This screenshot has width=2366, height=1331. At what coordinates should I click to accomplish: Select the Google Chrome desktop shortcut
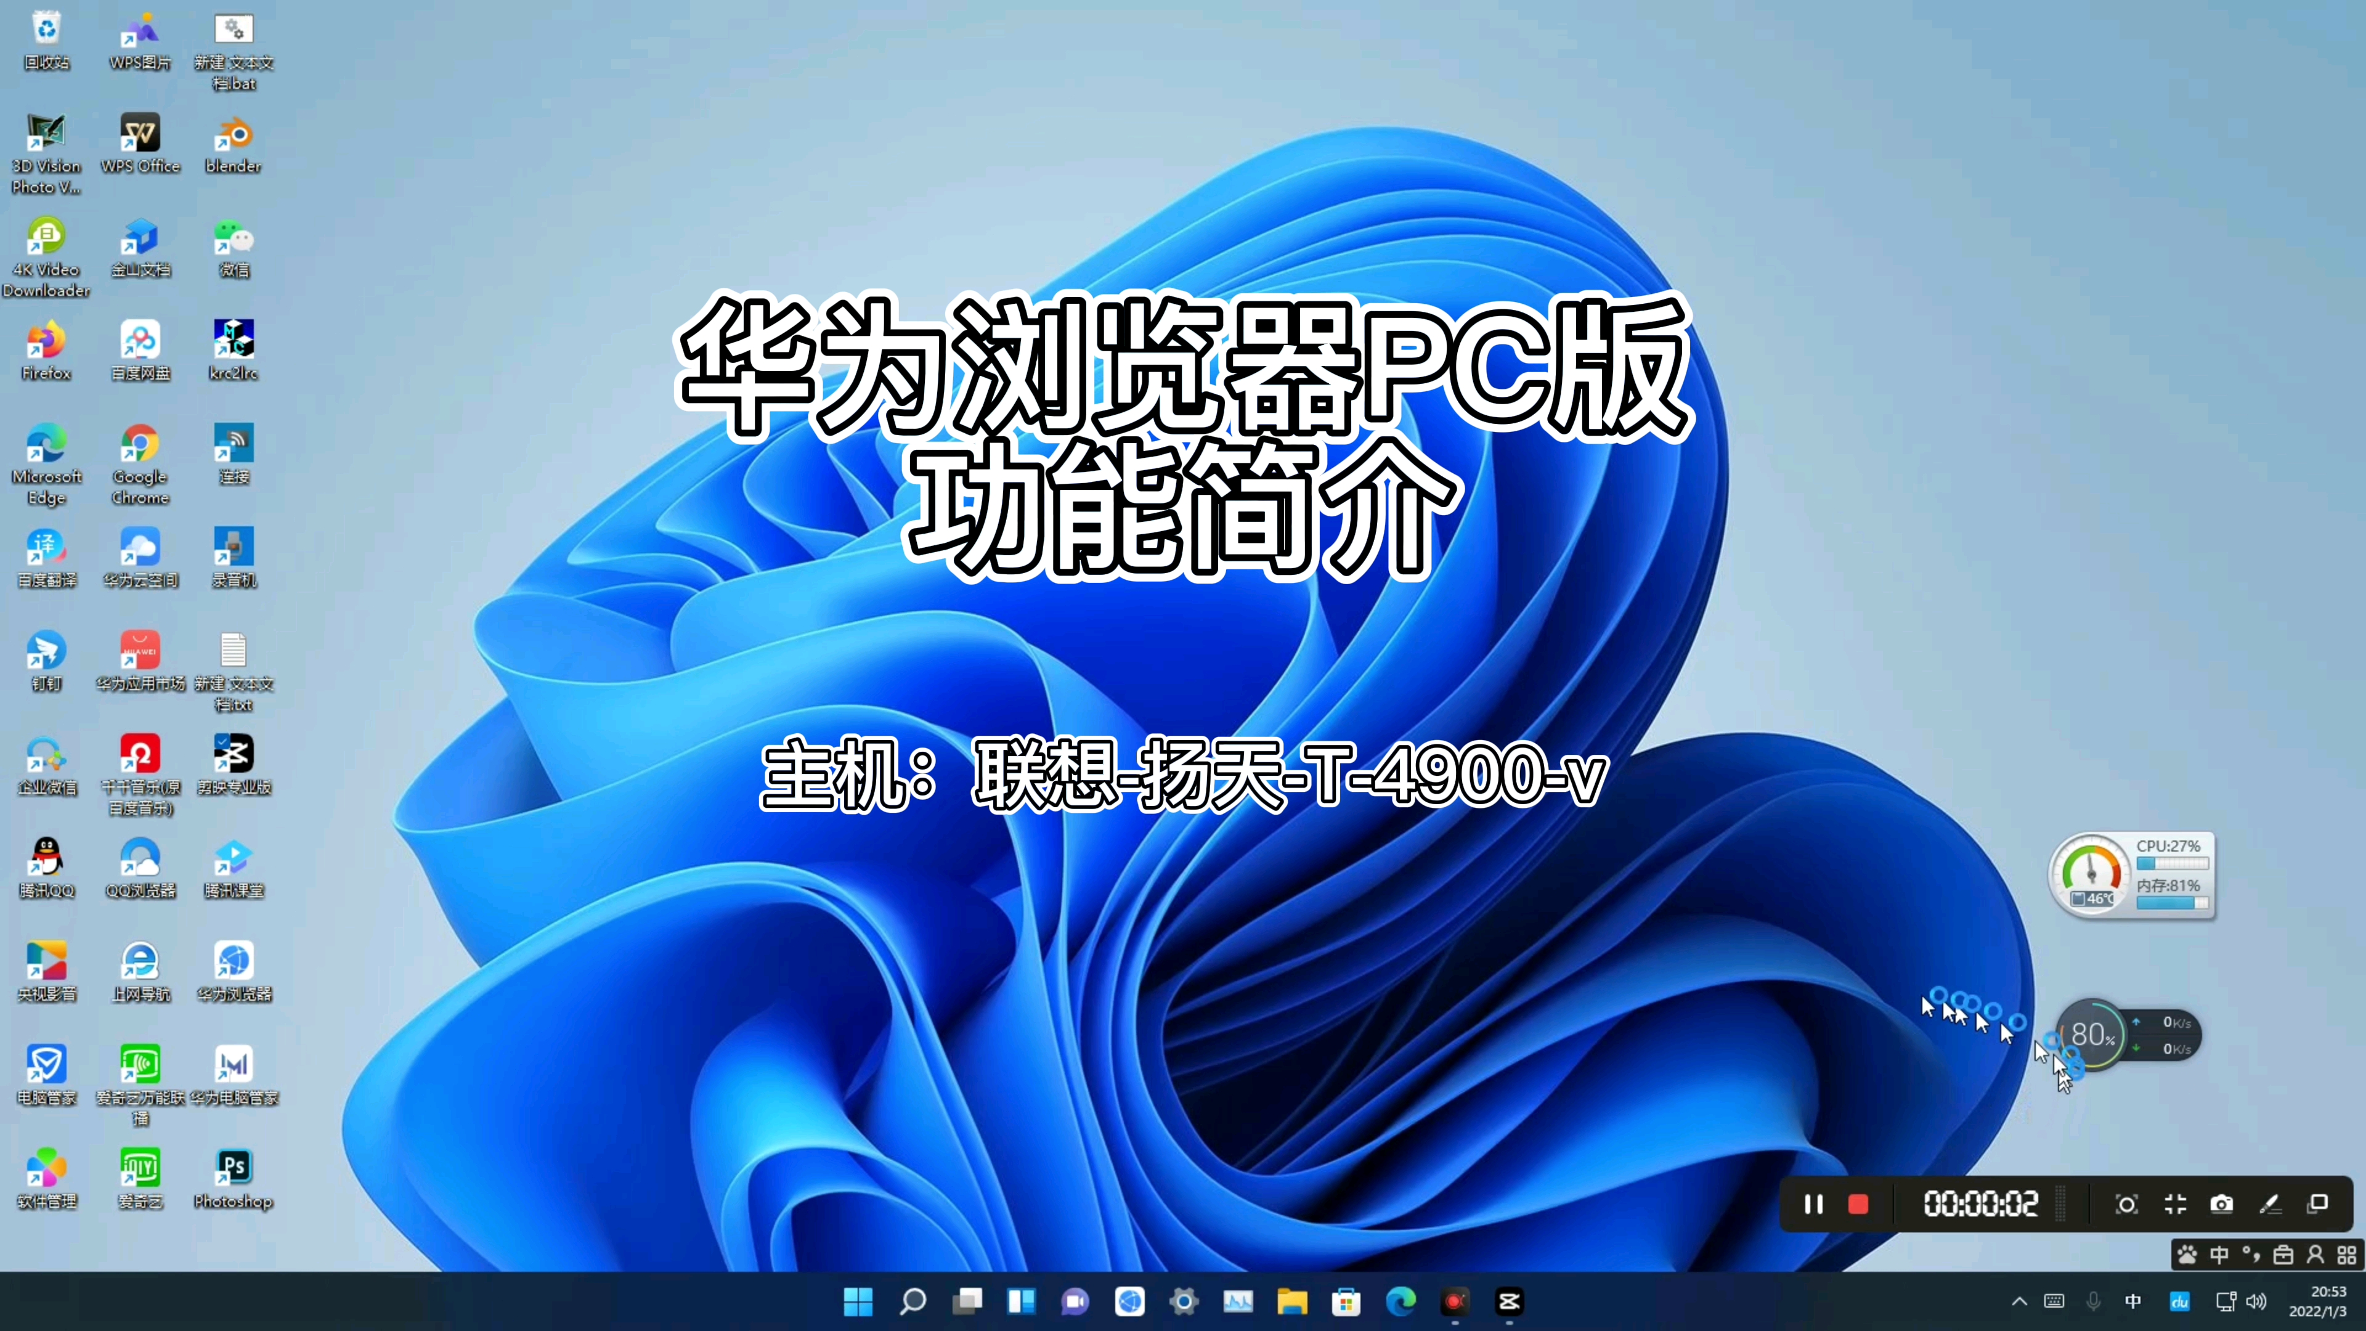click(x=140, y=465)
